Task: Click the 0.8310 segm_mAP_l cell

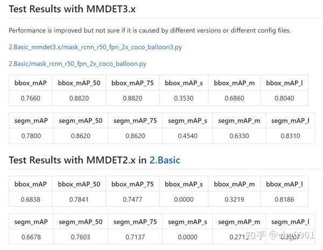Action: [290, 136]
